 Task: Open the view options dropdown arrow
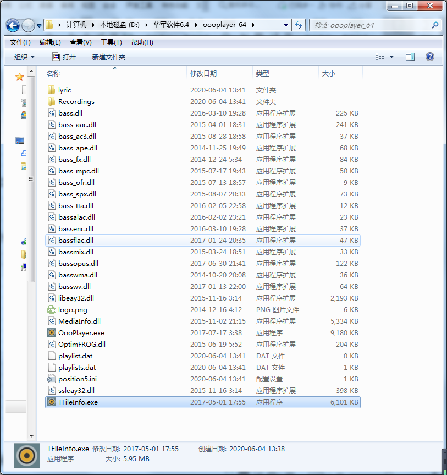391,57
